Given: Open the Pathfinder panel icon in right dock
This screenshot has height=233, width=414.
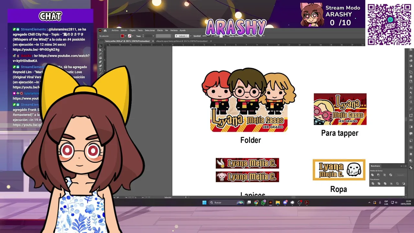Looking at the screenshot, I should 411,168.
